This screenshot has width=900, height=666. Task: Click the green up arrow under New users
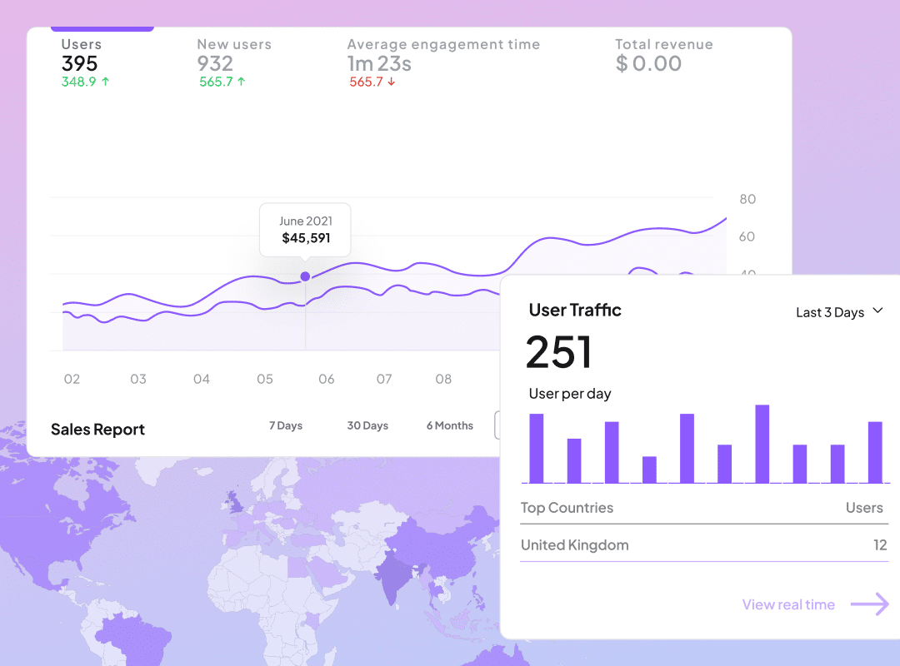point(241,82)
